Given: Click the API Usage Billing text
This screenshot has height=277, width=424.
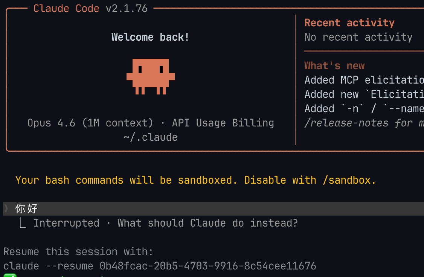Looking at the screenshot, I should (223, 123).
